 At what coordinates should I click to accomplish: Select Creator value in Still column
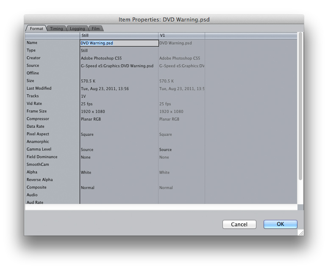[101, 58]
